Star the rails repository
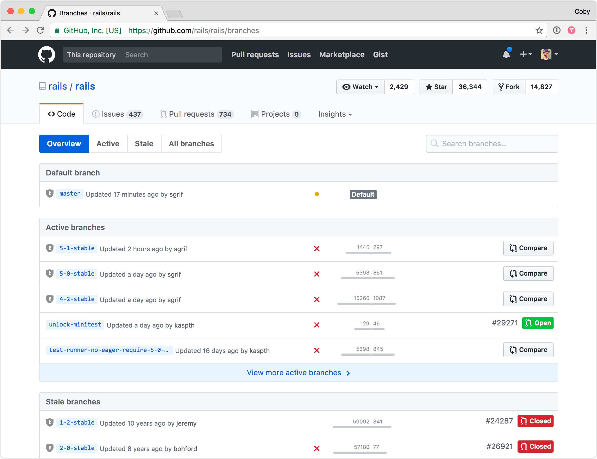 [x=436, y=87]
